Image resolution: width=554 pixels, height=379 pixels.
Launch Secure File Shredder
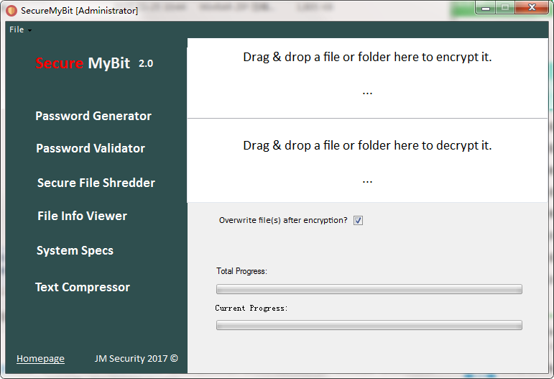click(96, 183)
